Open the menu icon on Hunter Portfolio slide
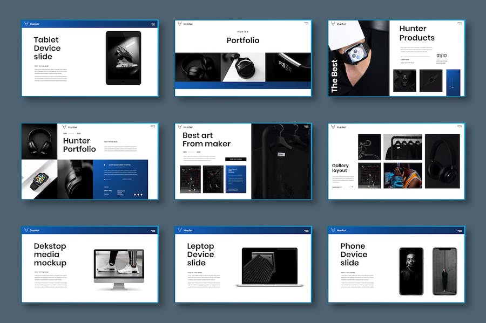 153,127
